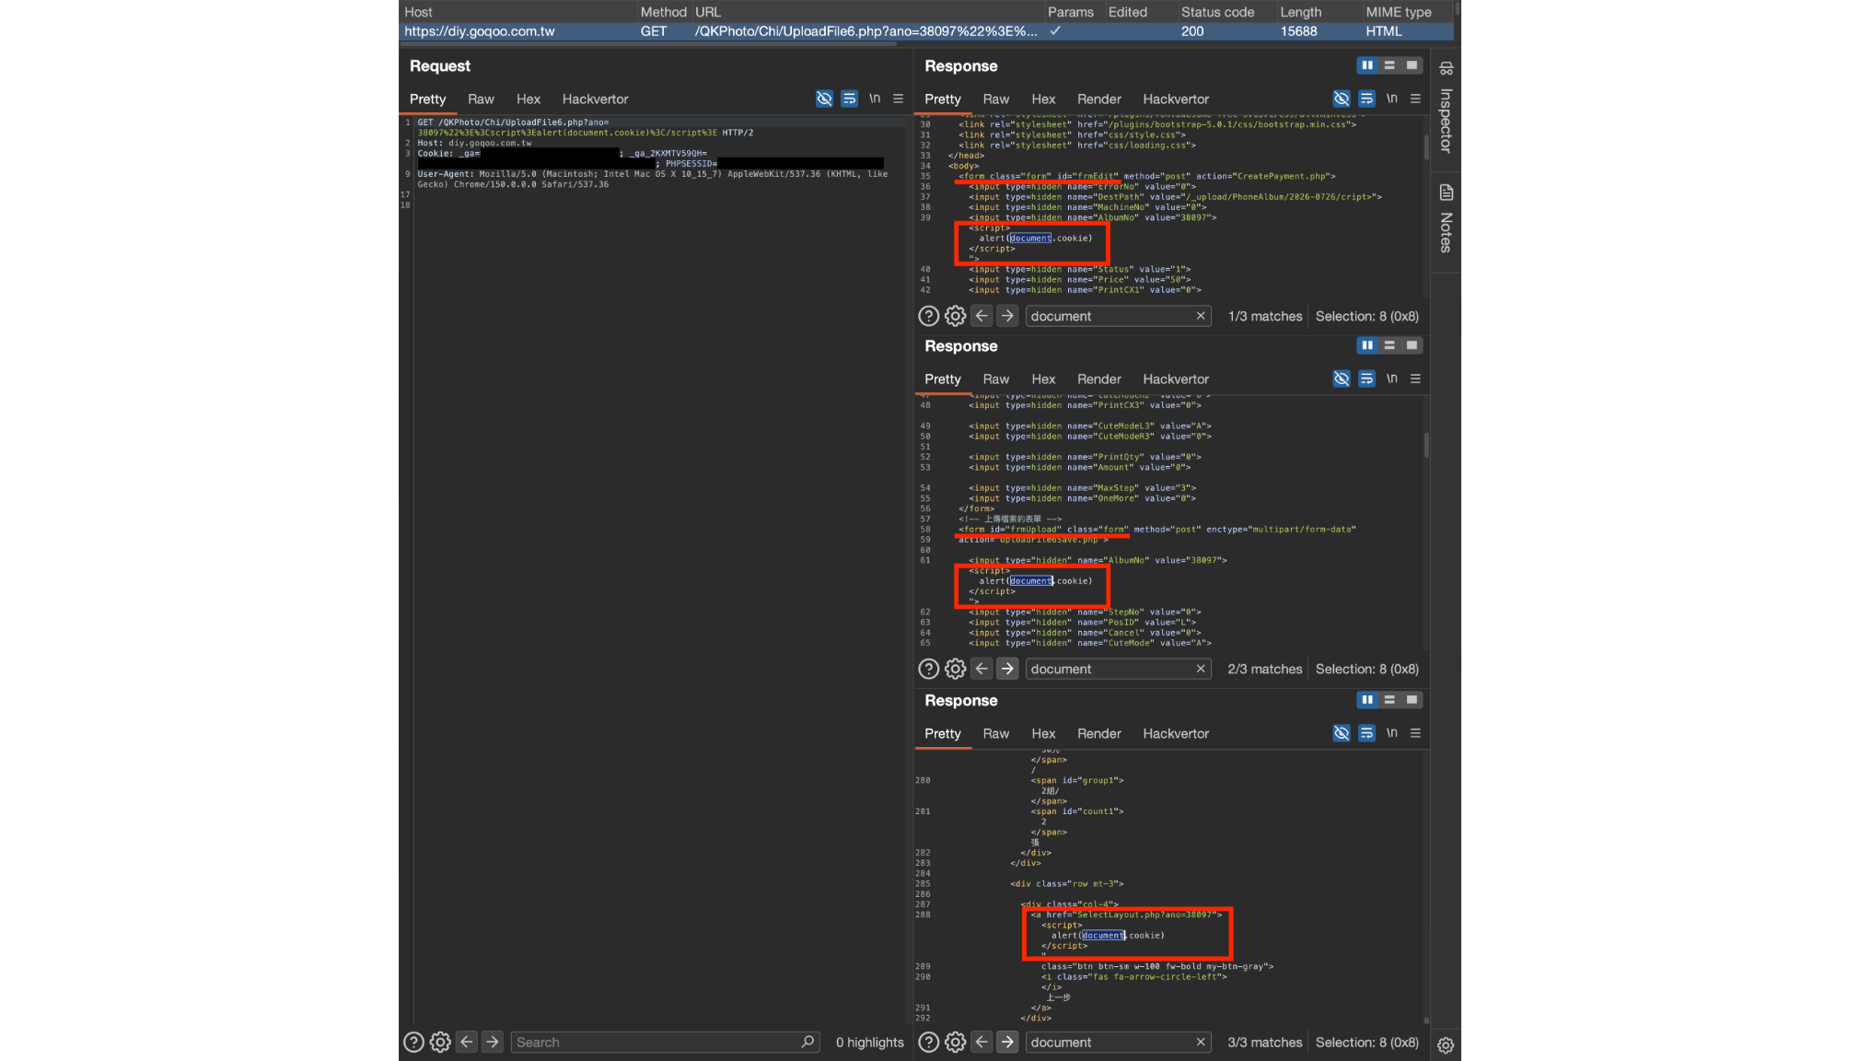Open settings gear below the Notes sidebar
Viewport: 1871px width, 1061px height.
pos(1446,1045)
